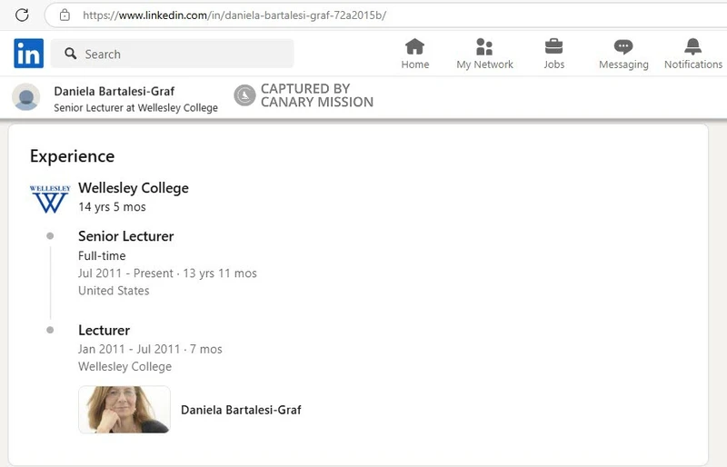Click the search magnifier icon
This screenshot has height=467, width=727.
[71, 54]
